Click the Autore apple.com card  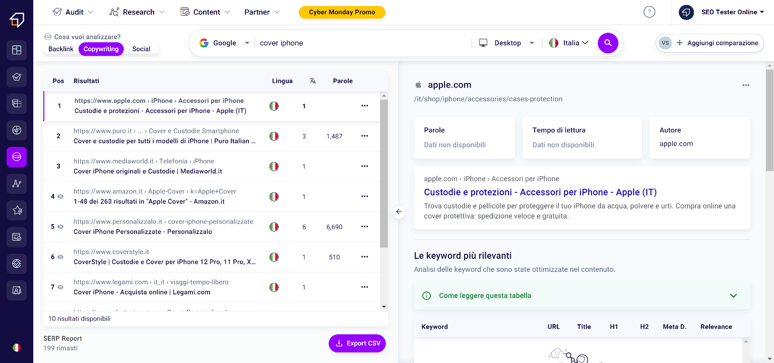click(x=700, y=137)
